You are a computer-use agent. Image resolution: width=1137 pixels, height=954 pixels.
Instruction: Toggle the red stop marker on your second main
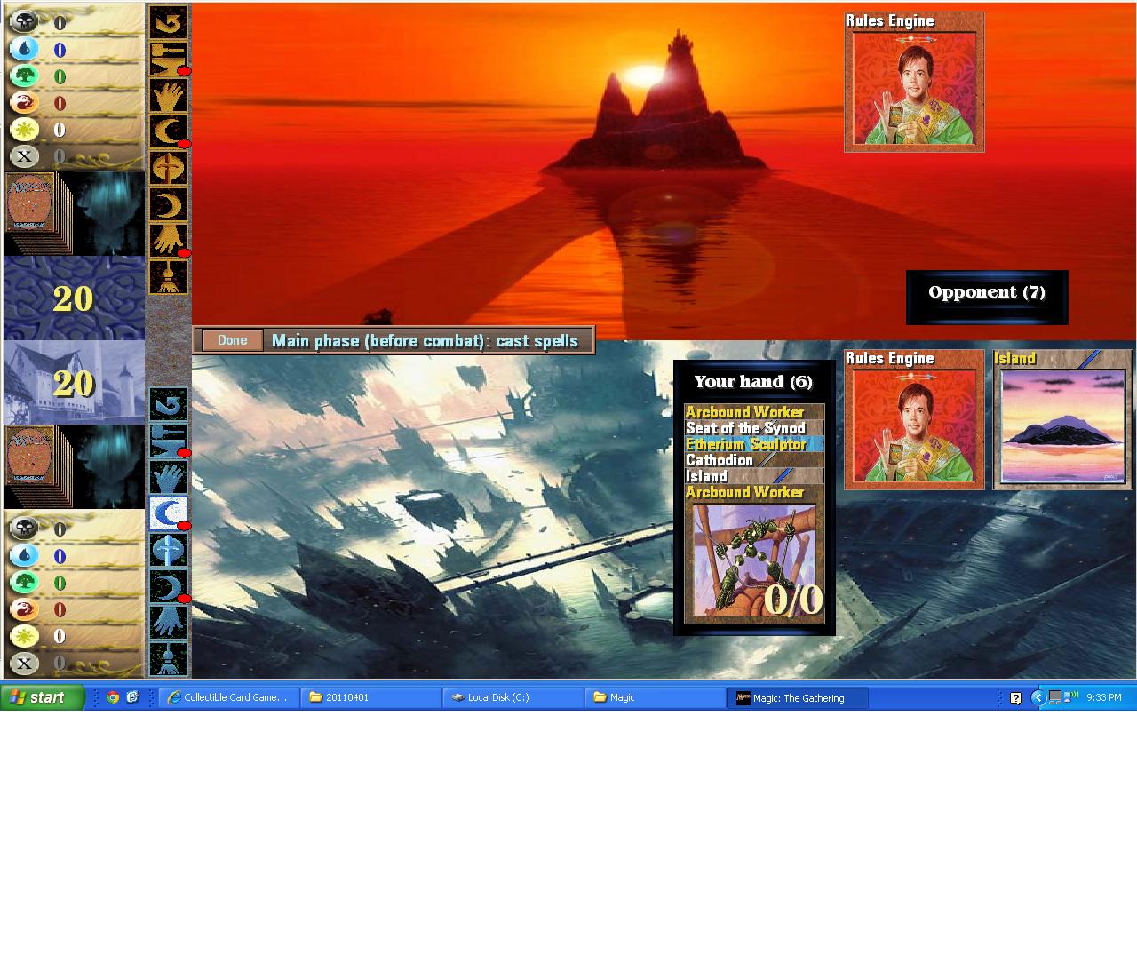click(x=184, y=600)
